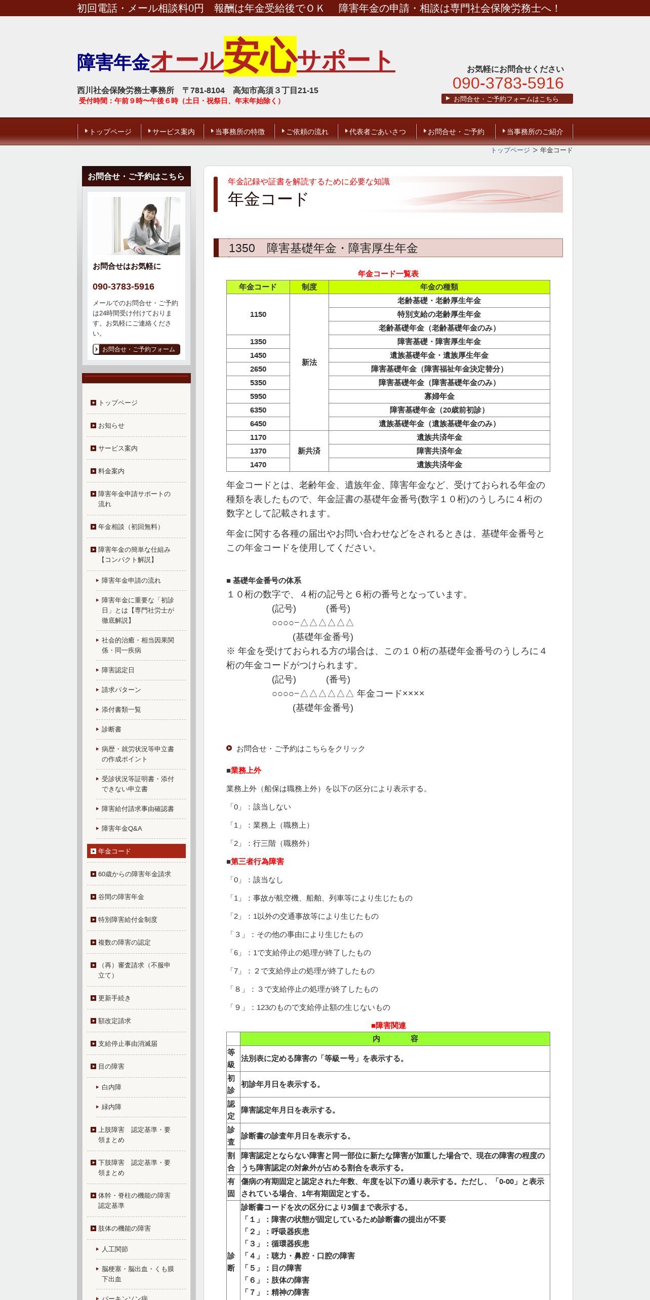Click table code cell 6350
650x1300 pixels.
(258, 410)
